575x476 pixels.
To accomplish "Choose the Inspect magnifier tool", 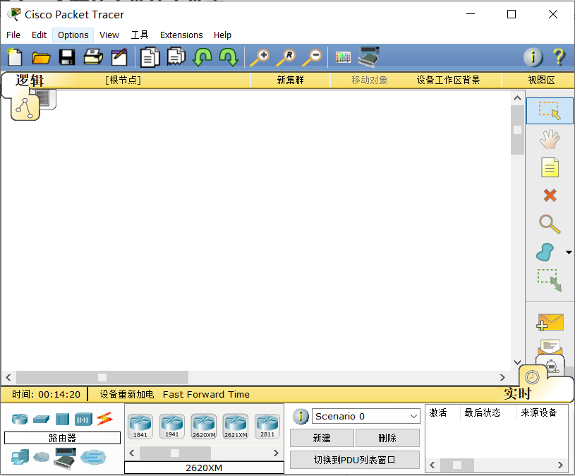I will 550,224.
